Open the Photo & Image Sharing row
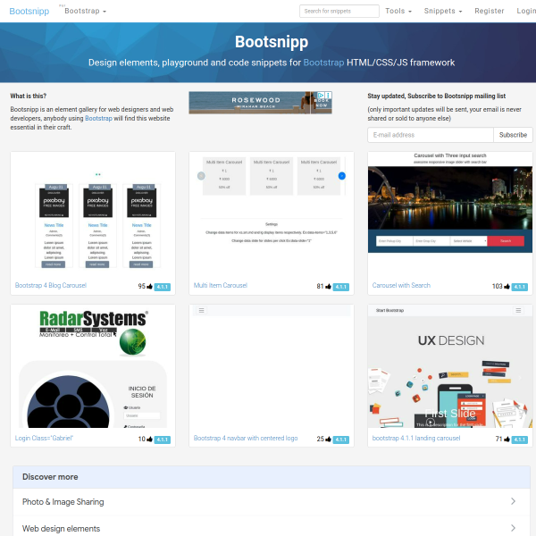Viewport: 536px width, 536px height. click(272, 502)
